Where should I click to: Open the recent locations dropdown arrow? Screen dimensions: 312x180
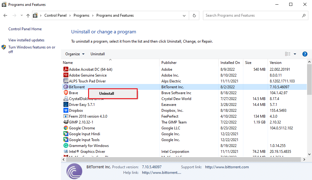[x=22, y=15]
